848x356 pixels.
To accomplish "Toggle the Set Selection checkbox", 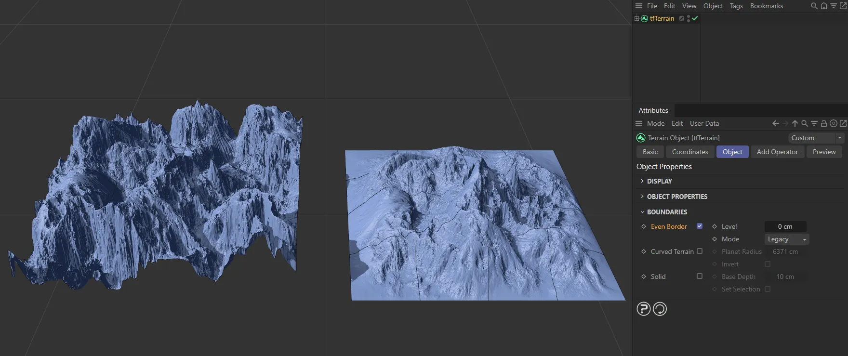I will click(768, 289).
